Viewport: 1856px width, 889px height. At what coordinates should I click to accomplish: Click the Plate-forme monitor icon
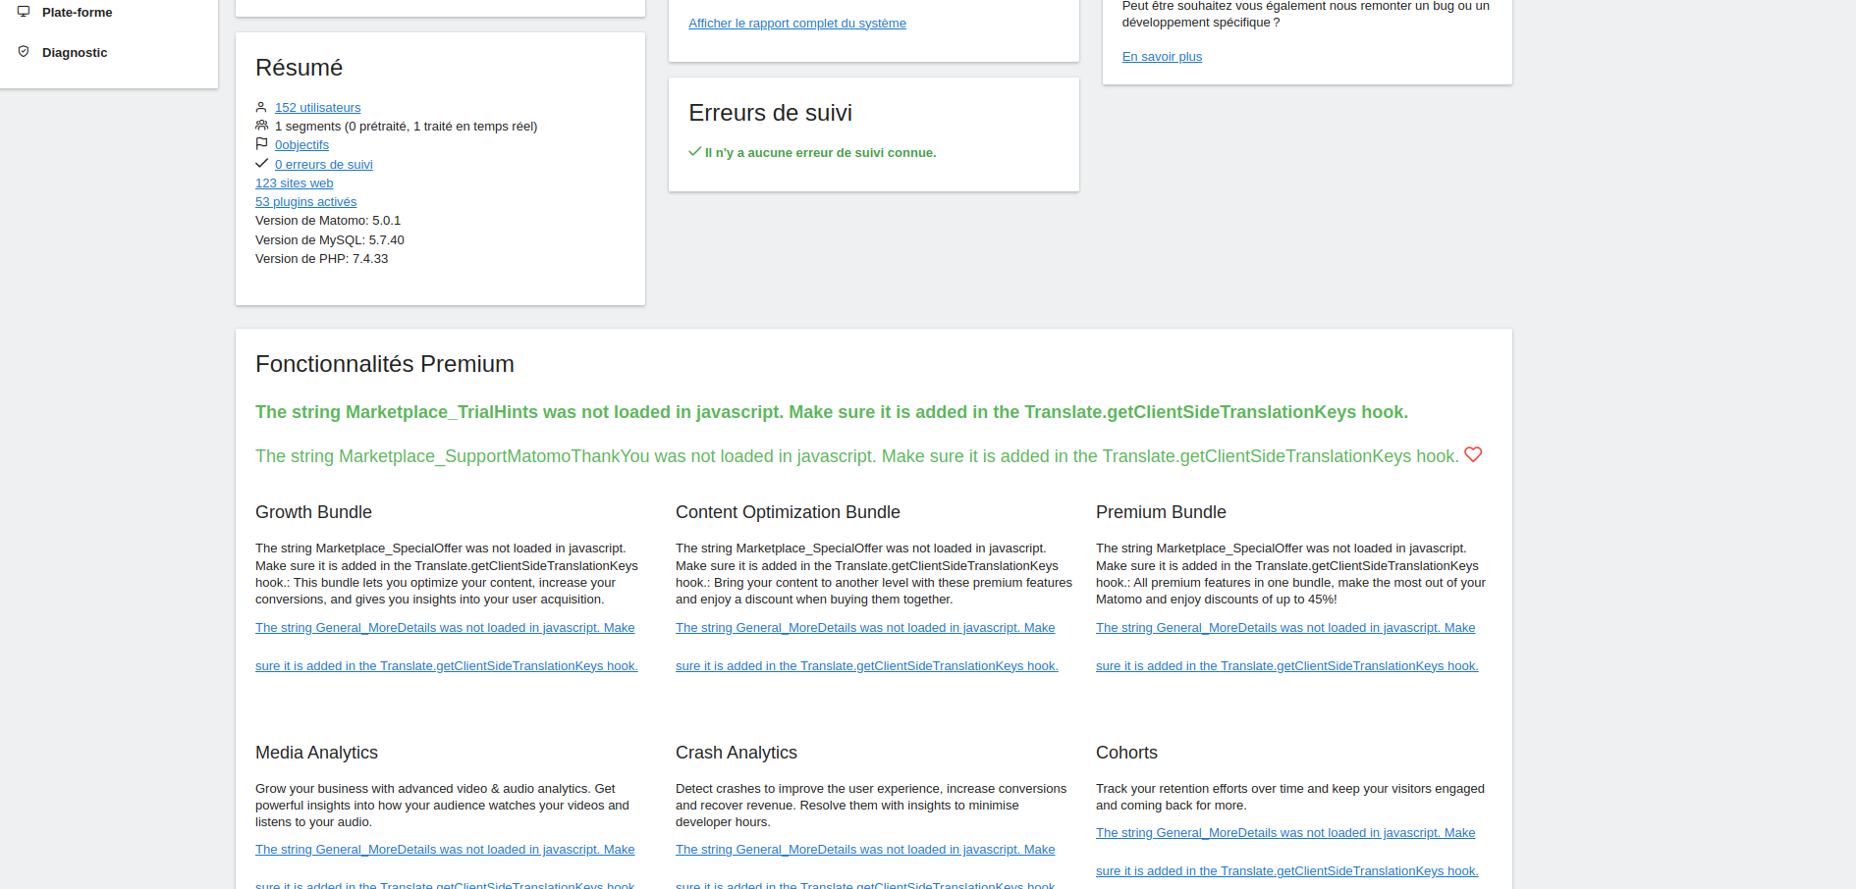pyautogui.click(x=24, y=12)
